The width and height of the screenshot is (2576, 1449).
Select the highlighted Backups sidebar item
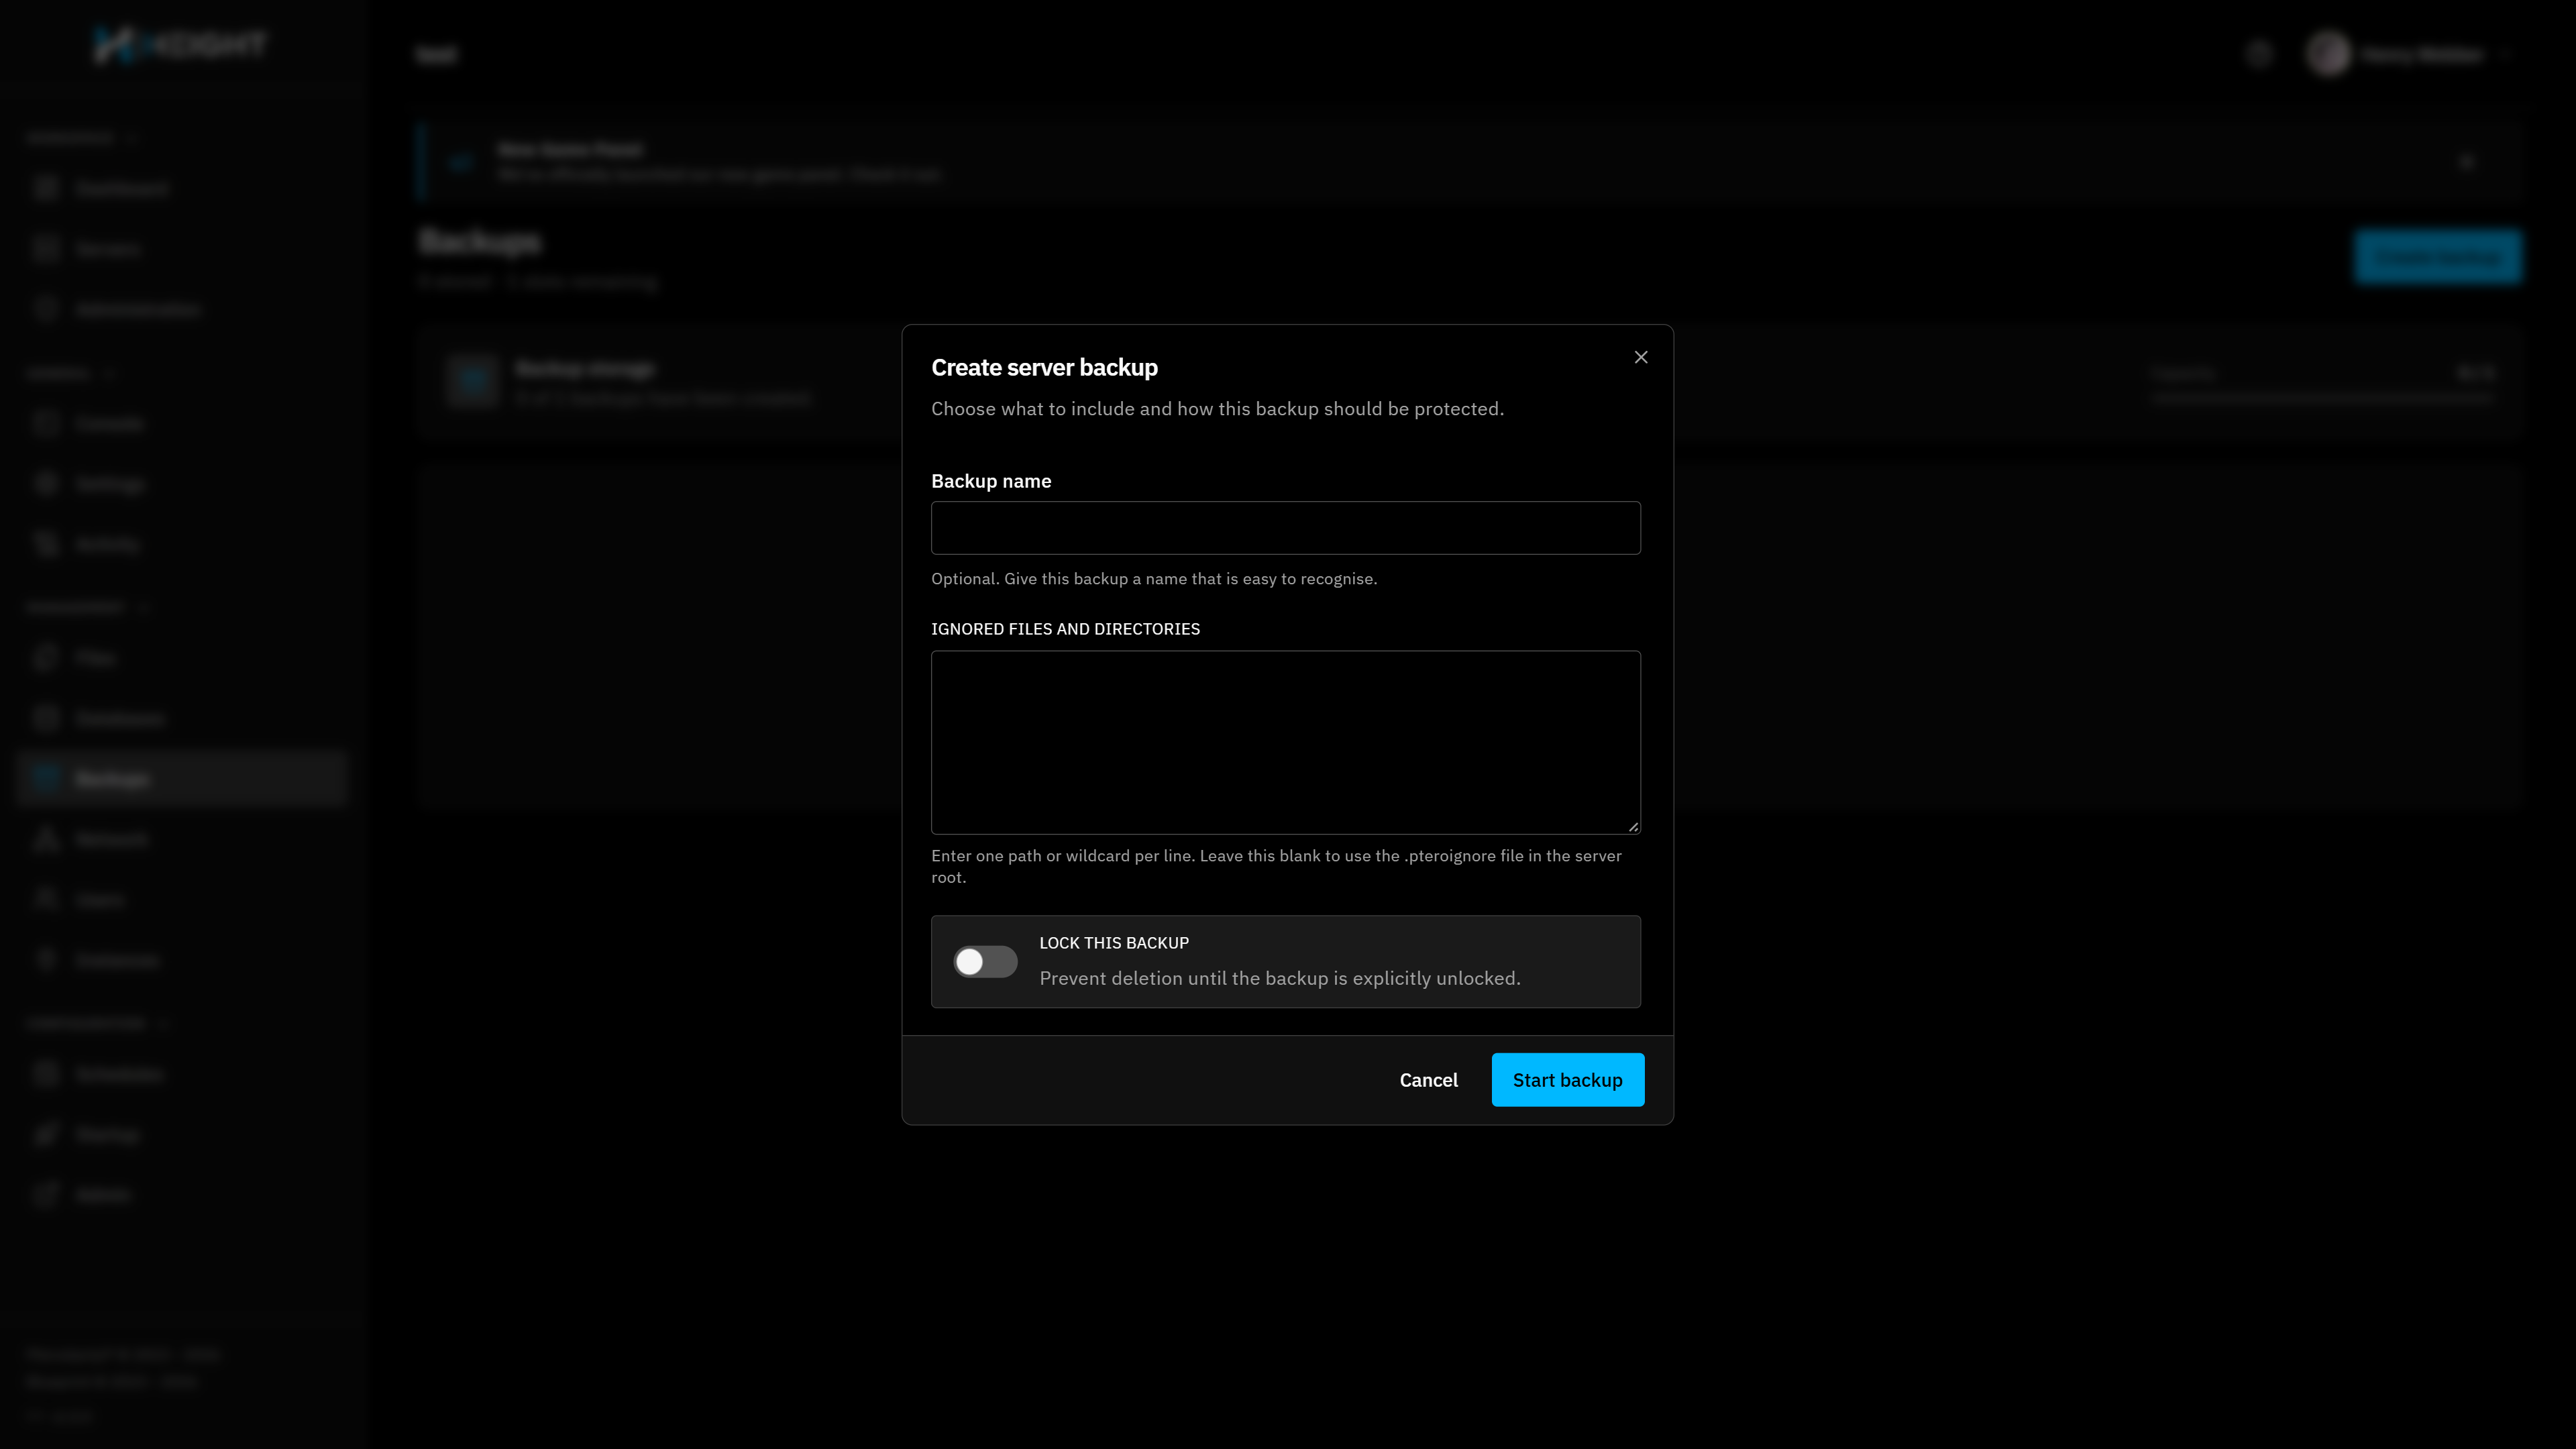[x=182, y=778]
